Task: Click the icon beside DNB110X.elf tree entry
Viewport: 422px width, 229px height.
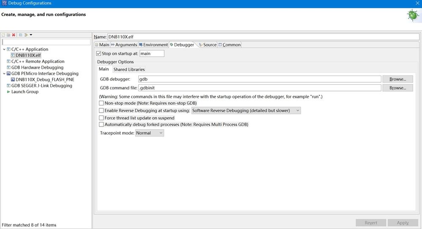Action: [13, 55]
